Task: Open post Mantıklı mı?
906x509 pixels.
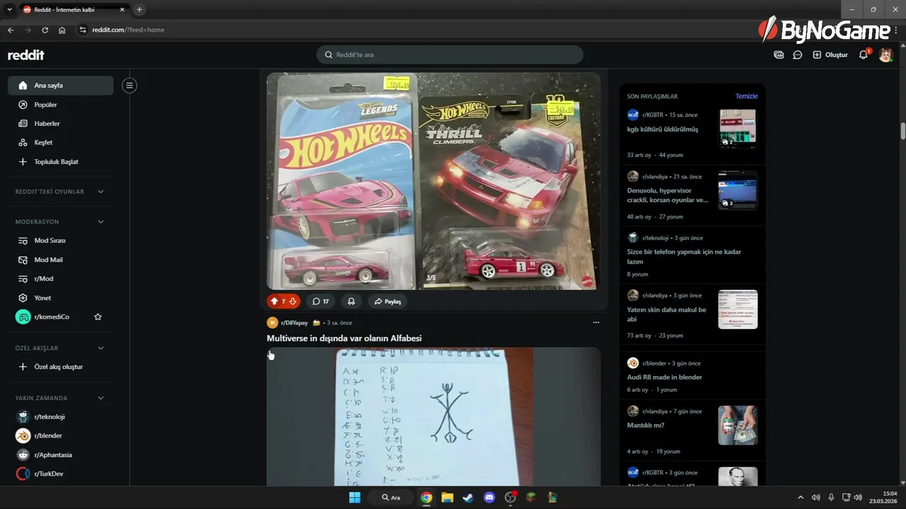Action: 646,425
